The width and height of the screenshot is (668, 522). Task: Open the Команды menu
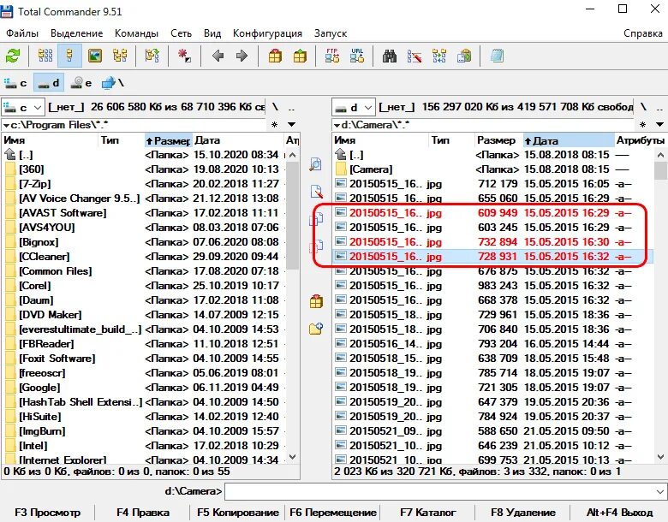click(x=136, y=33)
